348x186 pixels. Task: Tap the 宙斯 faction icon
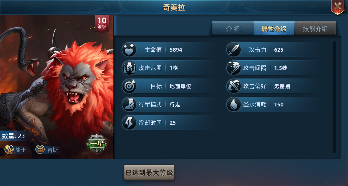[40, 150]
